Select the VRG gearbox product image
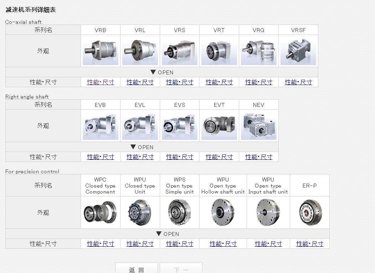The width and height of the screenshot is (375, 273). point(258,51)
